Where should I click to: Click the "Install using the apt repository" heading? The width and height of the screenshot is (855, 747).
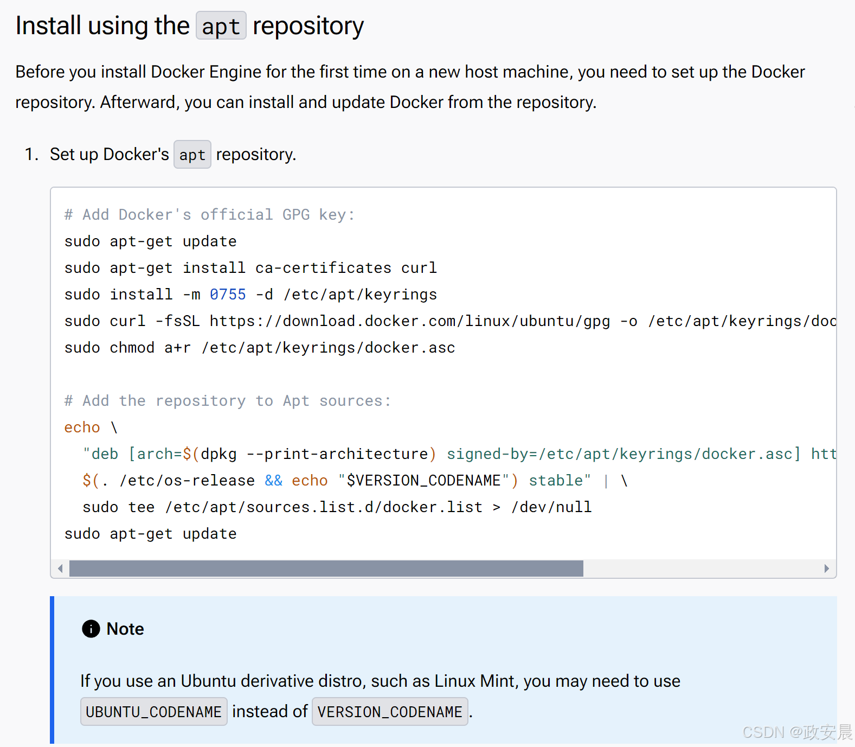point(190,25)
